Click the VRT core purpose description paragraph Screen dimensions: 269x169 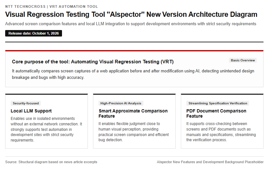(x=133, y=74)
